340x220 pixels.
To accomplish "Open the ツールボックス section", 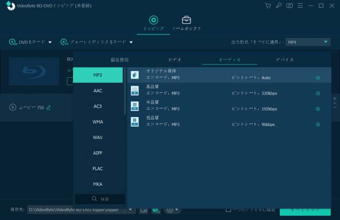I will (x=186, y=23).
